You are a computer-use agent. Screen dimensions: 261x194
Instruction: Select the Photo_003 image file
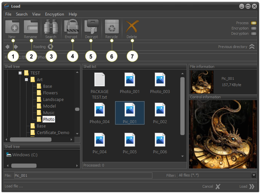[x=160, y=79]
